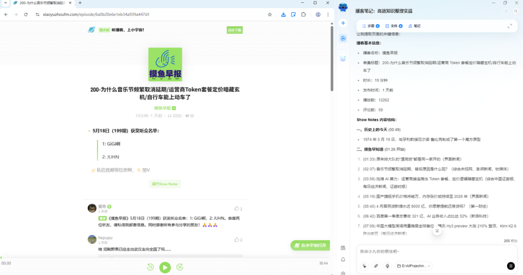
Task: Rewind 15 seconds
Action: (150, 267)
